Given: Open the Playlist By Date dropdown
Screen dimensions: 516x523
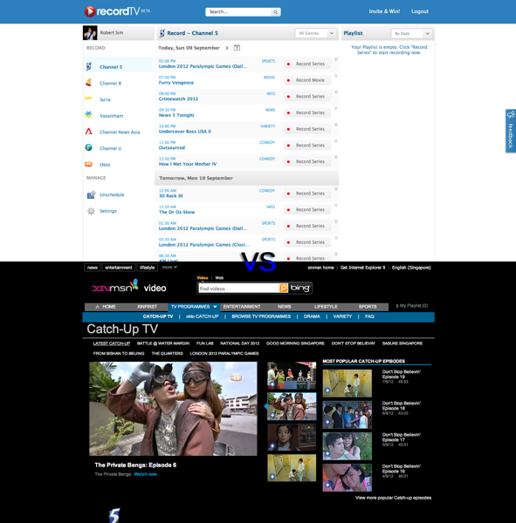Looking at the screenshot, I should tap(412, 34).
